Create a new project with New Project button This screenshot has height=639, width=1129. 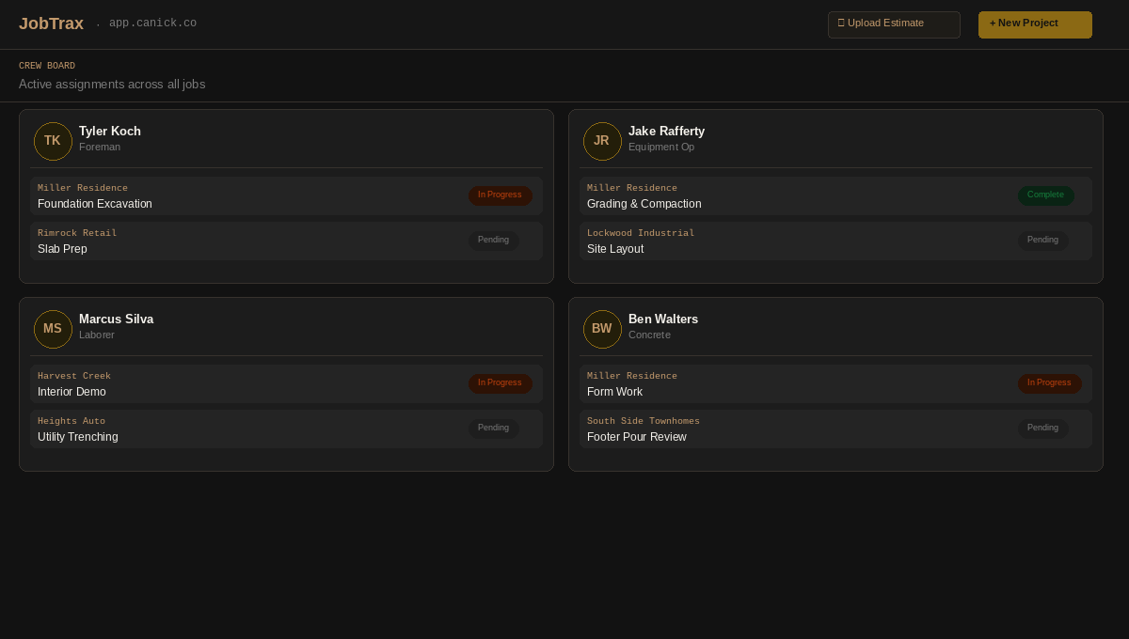coord(1035,24)
